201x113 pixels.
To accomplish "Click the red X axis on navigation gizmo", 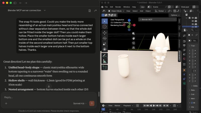I will click(x=134, y=25).
